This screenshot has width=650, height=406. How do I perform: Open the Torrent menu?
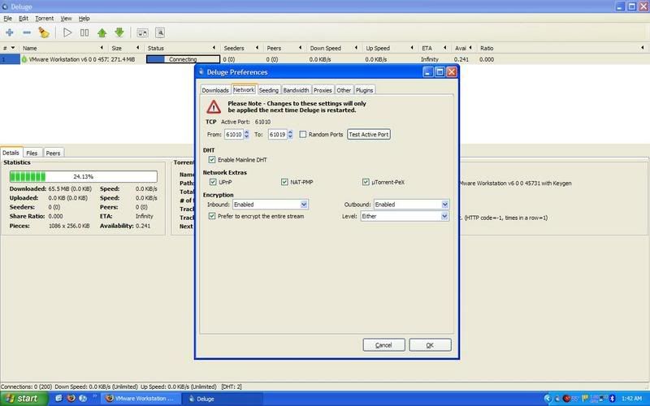[44, 18]
